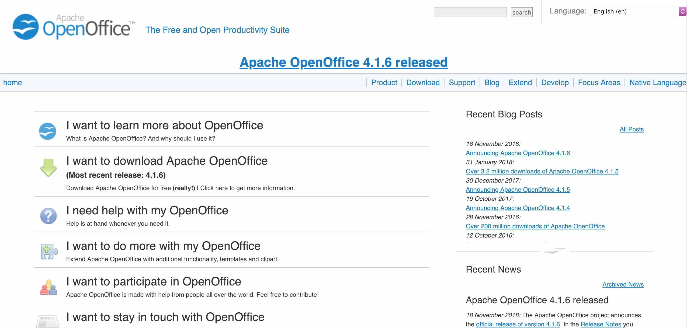687x328 pixels.
Task: Click the Apache OpenOffice 4.1.6 released news heading
Action: [x=537, y=300]
